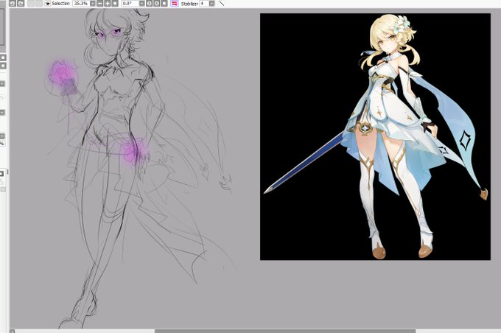The height and width of the screenshot is (333, 501).
Task: Click the 35.3% zoom value field
Action: click(x=81, y=4)
